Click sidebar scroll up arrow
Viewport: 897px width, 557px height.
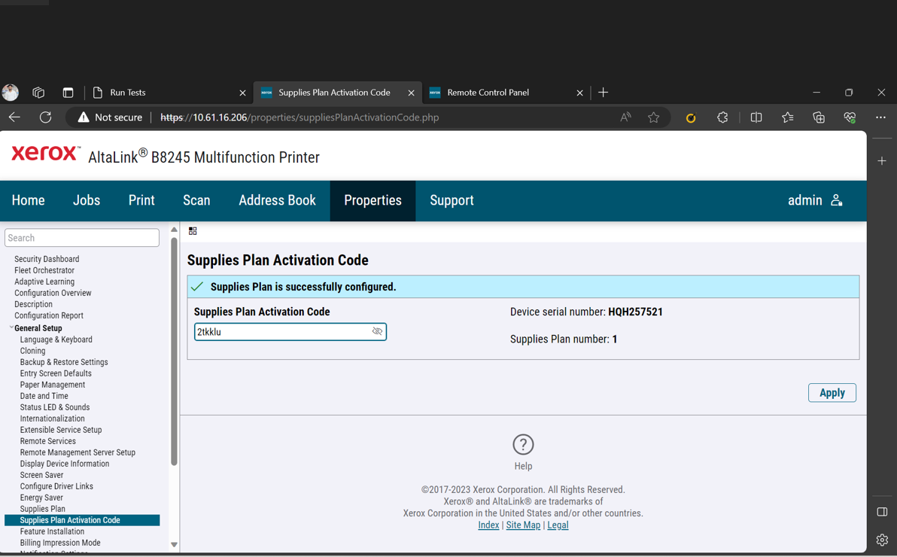coord(174,230)
